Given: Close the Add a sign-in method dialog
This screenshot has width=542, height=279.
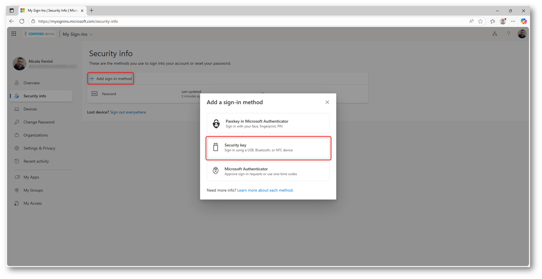Looking at the screenshot, I should tap(327, 102).
